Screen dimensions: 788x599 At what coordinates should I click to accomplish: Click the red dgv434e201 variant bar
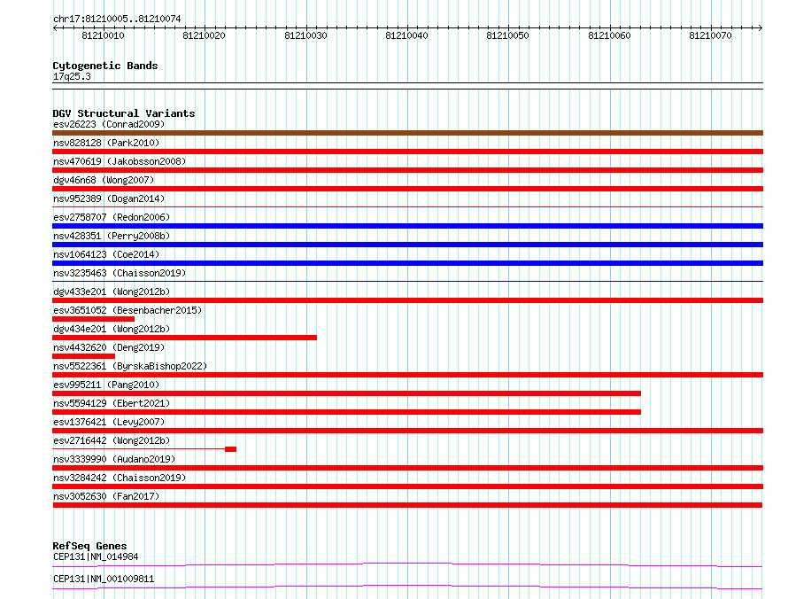tap(184, 338)
